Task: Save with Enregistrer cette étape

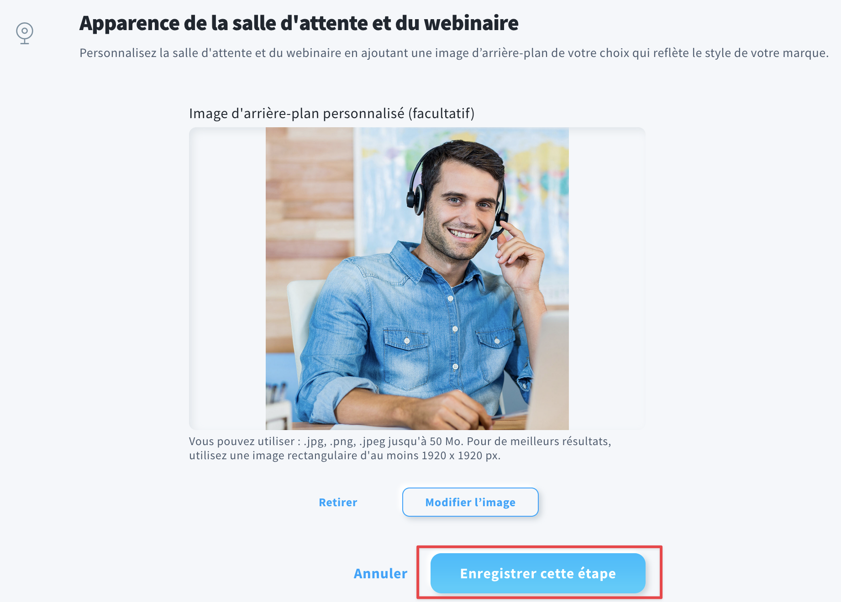Action: click(538, 573)
